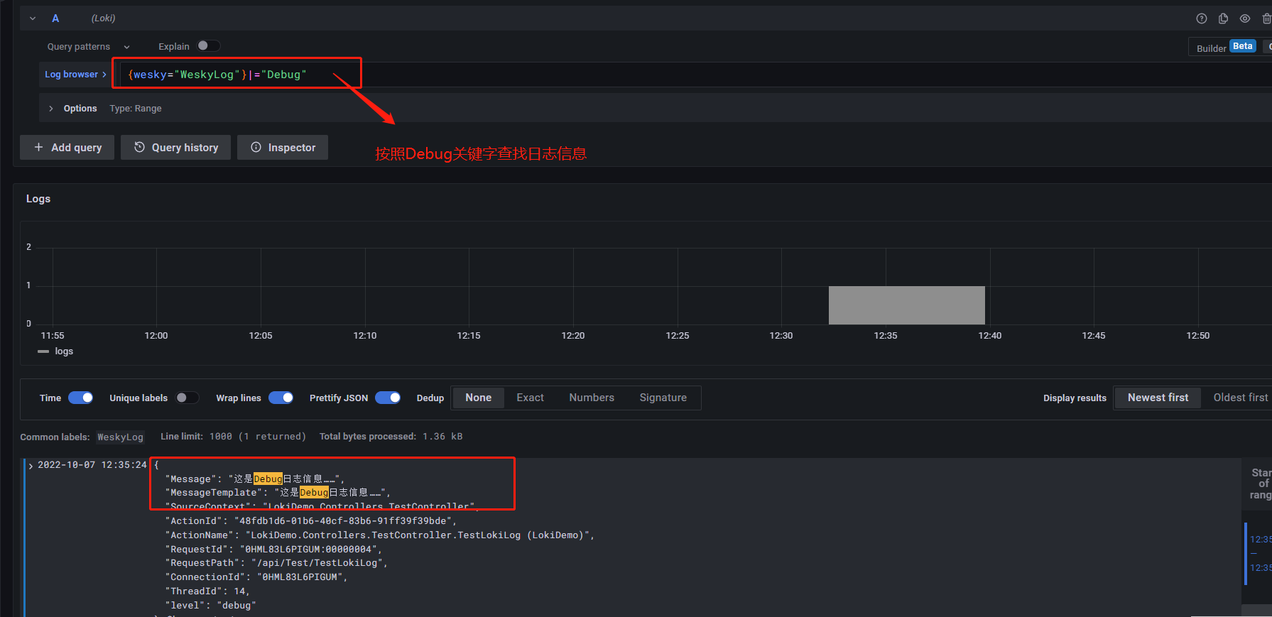This screenshot has width=1272, height=617.
Task: Expand the 2022-10-07 12:35:24 log row
Action: point(31,466)
